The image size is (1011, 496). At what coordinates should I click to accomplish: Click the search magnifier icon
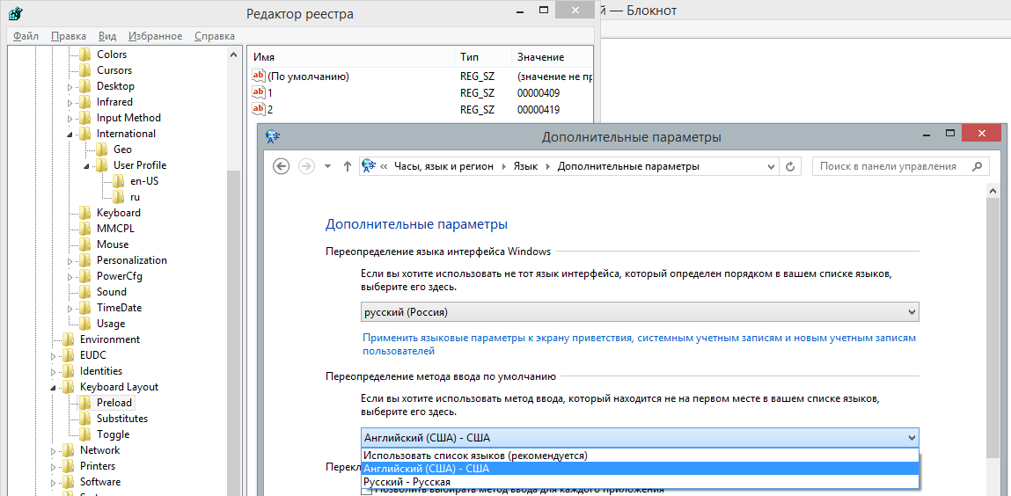[978, 166]
